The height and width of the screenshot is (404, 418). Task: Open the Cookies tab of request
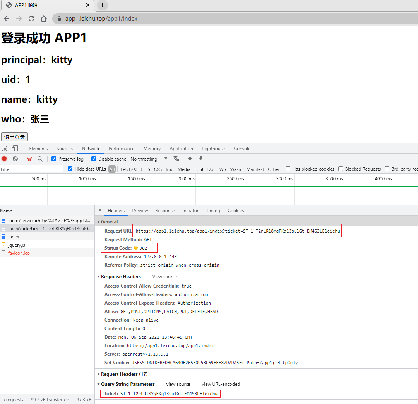(236, 211)
